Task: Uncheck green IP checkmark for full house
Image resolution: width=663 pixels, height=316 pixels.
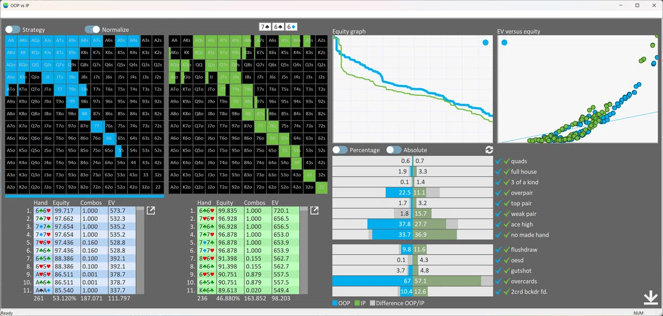Action: [506, 172]
